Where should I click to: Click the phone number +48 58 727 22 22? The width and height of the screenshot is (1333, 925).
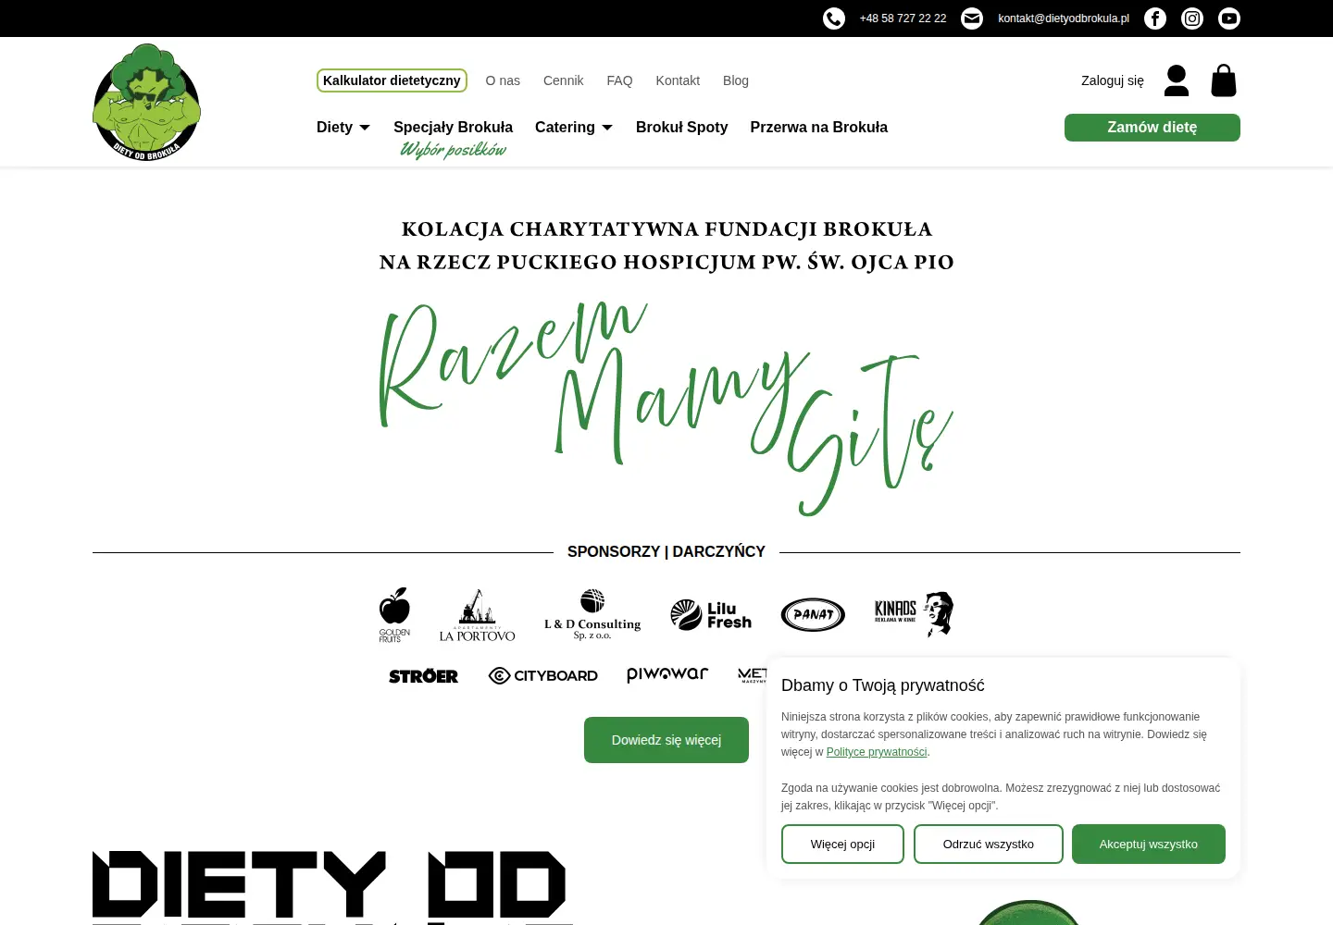point(903,18)
